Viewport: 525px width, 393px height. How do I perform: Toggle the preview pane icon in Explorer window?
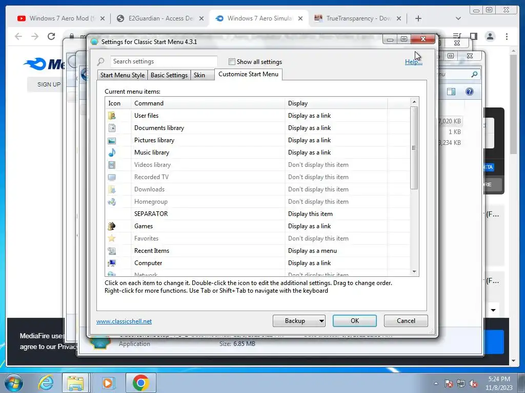451,92
